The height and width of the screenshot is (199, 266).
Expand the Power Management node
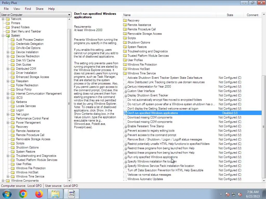(8, 123)
